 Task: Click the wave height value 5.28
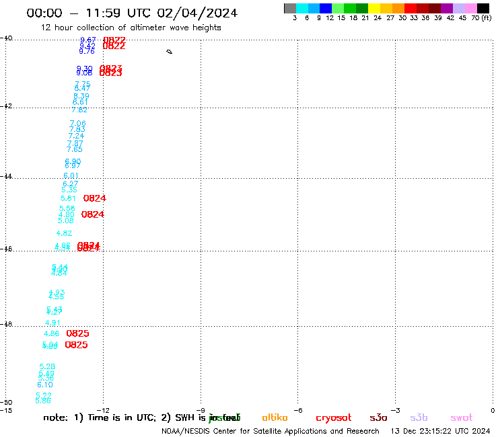pyautogui.click(x=47, y=366)
